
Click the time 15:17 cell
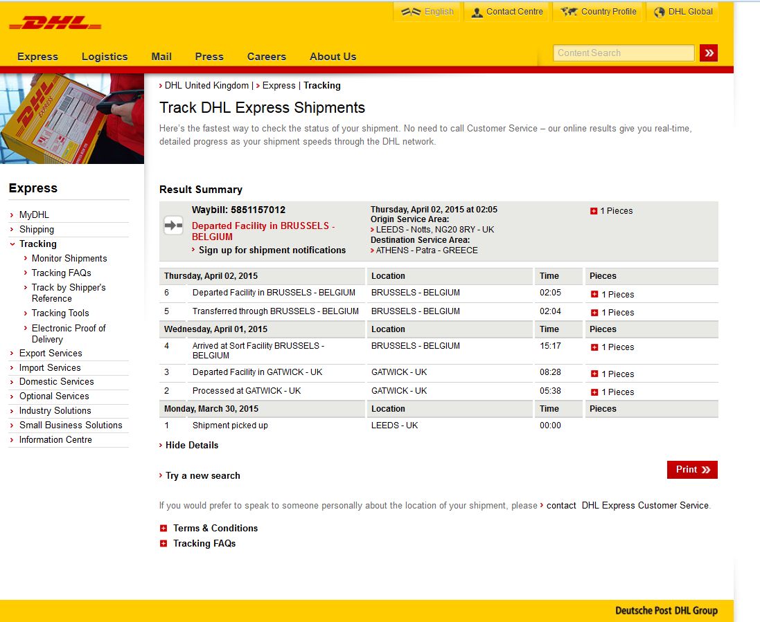550,346
